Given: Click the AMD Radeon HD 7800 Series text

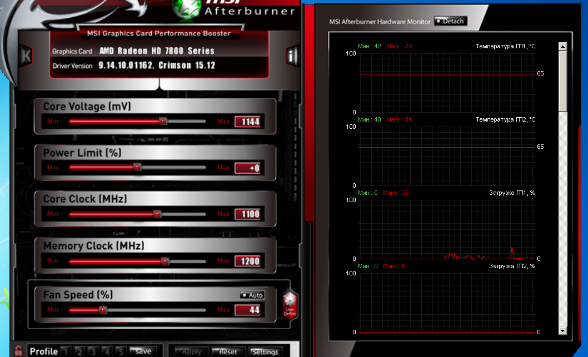Looking at the screenshot, I should point(157,51).
